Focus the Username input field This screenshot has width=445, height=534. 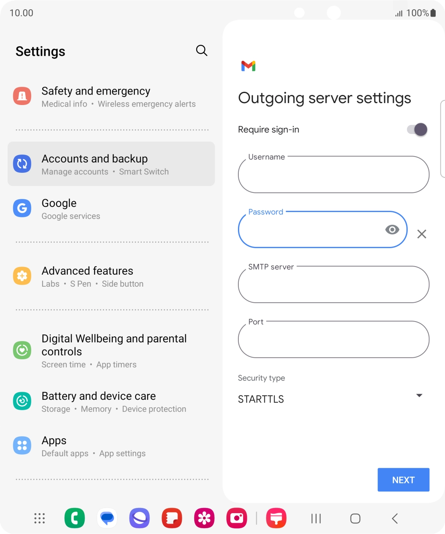[x=333, y=174]
